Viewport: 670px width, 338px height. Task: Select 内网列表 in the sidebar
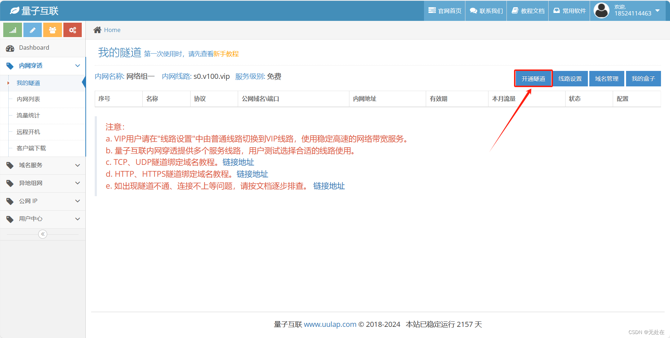pos(43,99)
